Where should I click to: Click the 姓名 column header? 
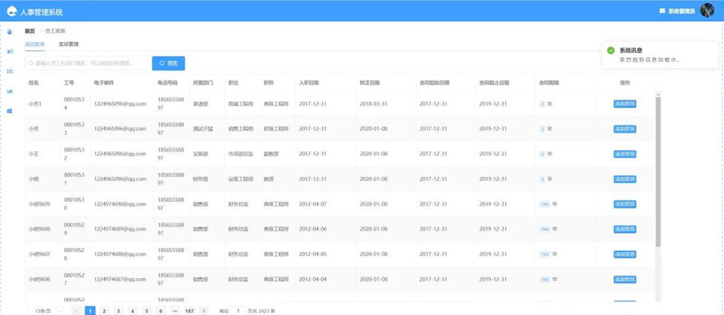(34, 83)
